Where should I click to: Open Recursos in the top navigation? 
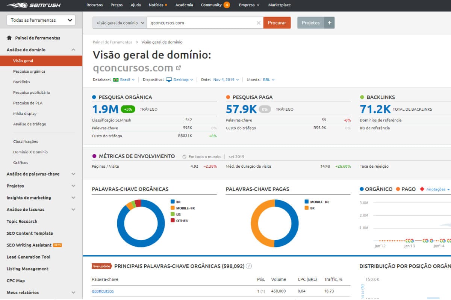pyautogui.click(x=94, y=5)
